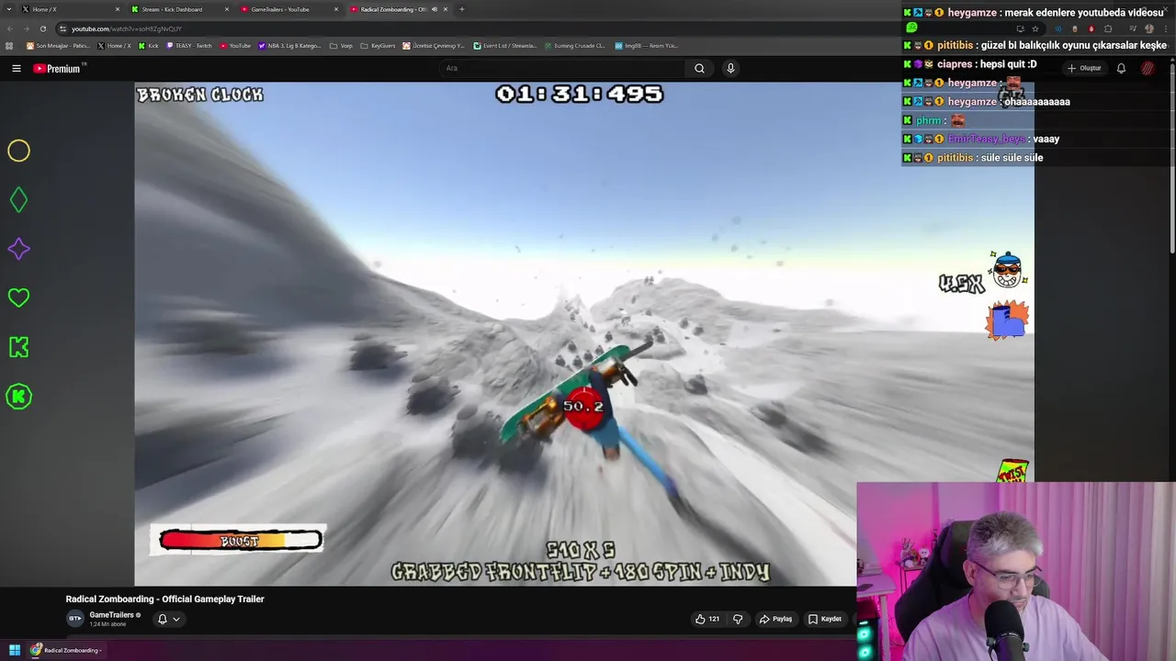
Task: Close the GameTrailers - YouTube tab
Action: [336, 9]
